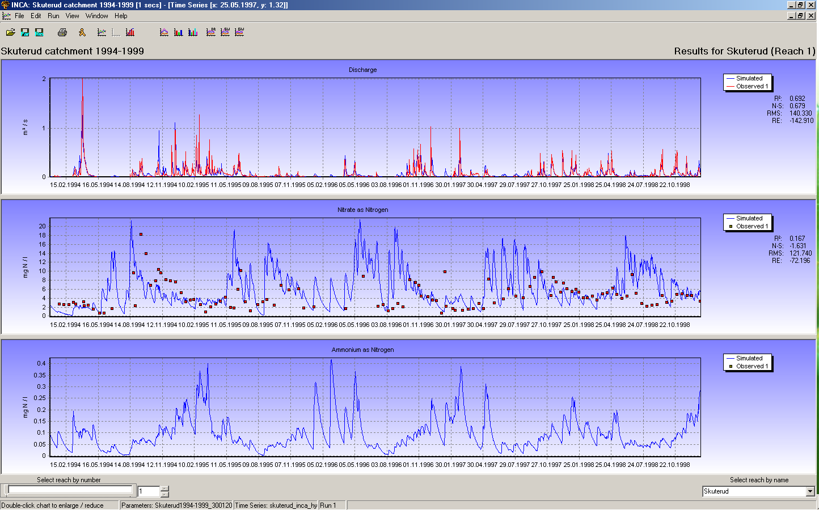Select the stacked area chart icon
The image size is (819, 510).
pyautogui.click(x=164, y=32)
